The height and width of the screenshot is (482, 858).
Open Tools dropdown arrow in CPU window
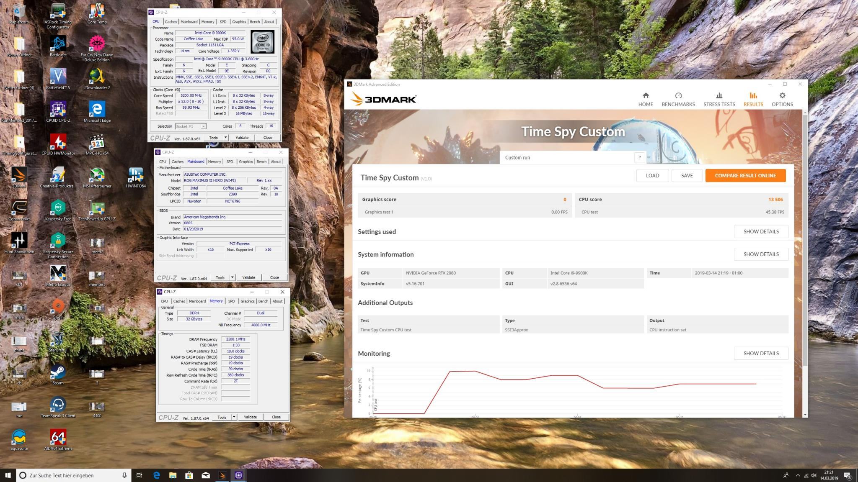225,138
